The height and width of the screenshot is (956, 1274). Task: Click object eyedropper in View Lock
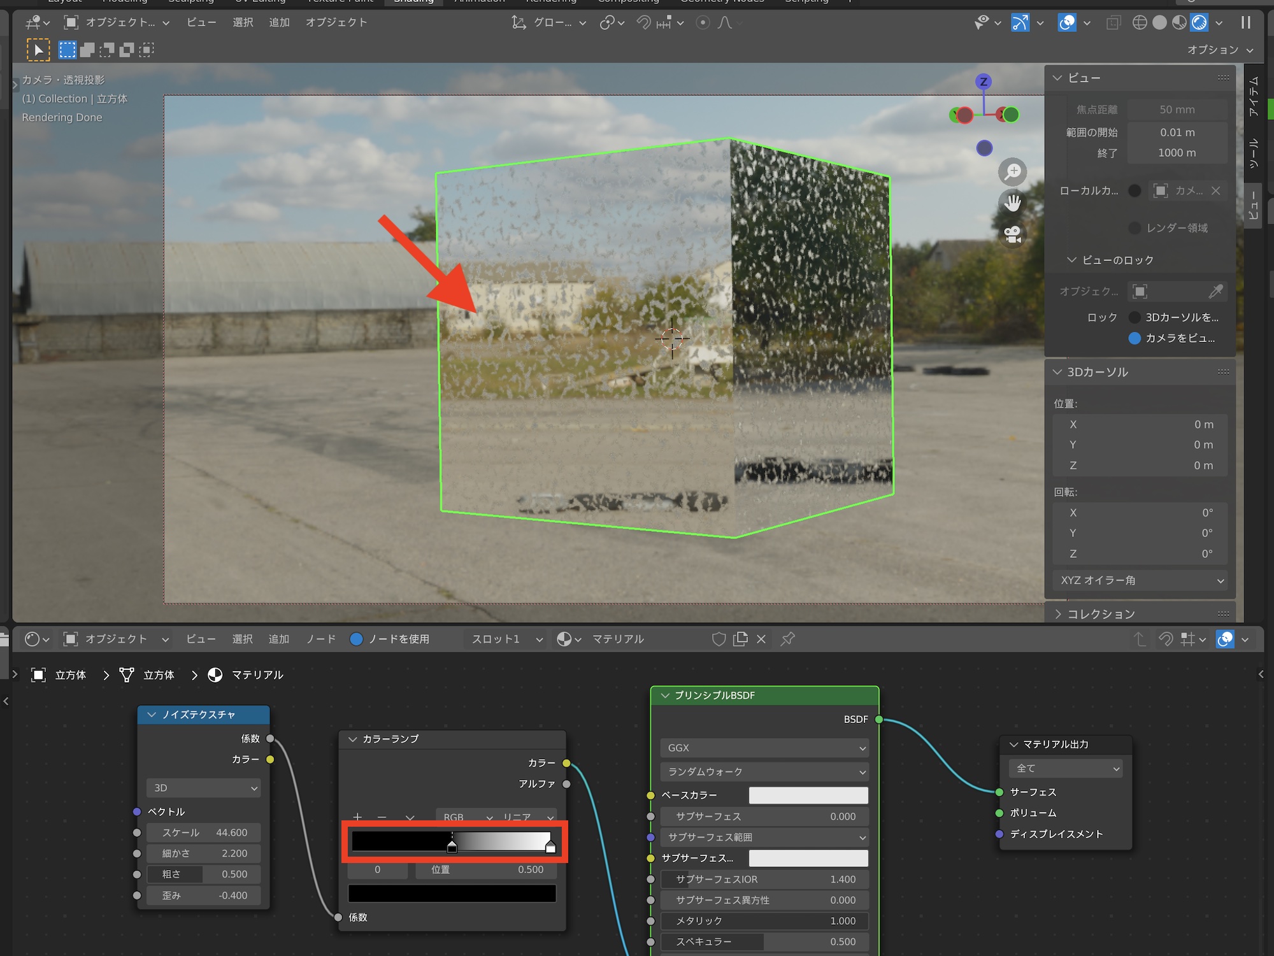1215,292
